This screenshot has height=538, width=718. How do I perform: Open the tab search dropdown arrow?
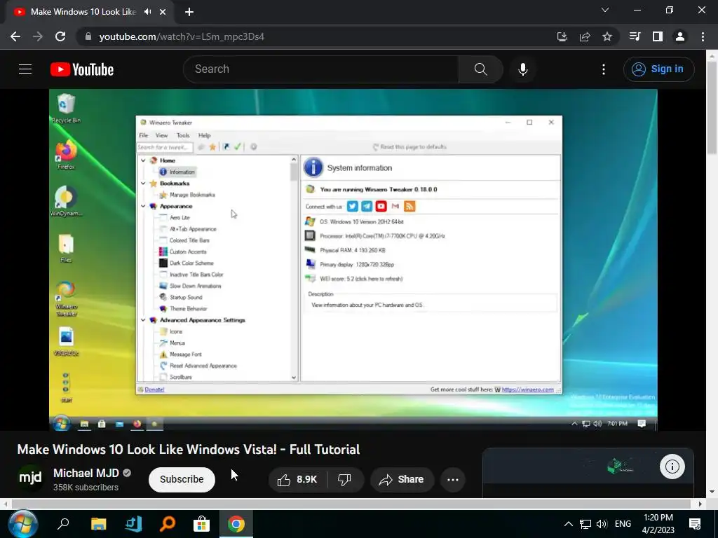(x=605, y=10)
